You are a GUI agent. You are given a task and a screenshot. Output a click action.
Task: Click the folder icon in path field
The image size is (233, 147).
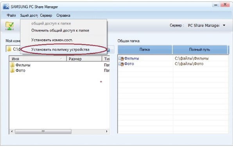tap(9, 49)
